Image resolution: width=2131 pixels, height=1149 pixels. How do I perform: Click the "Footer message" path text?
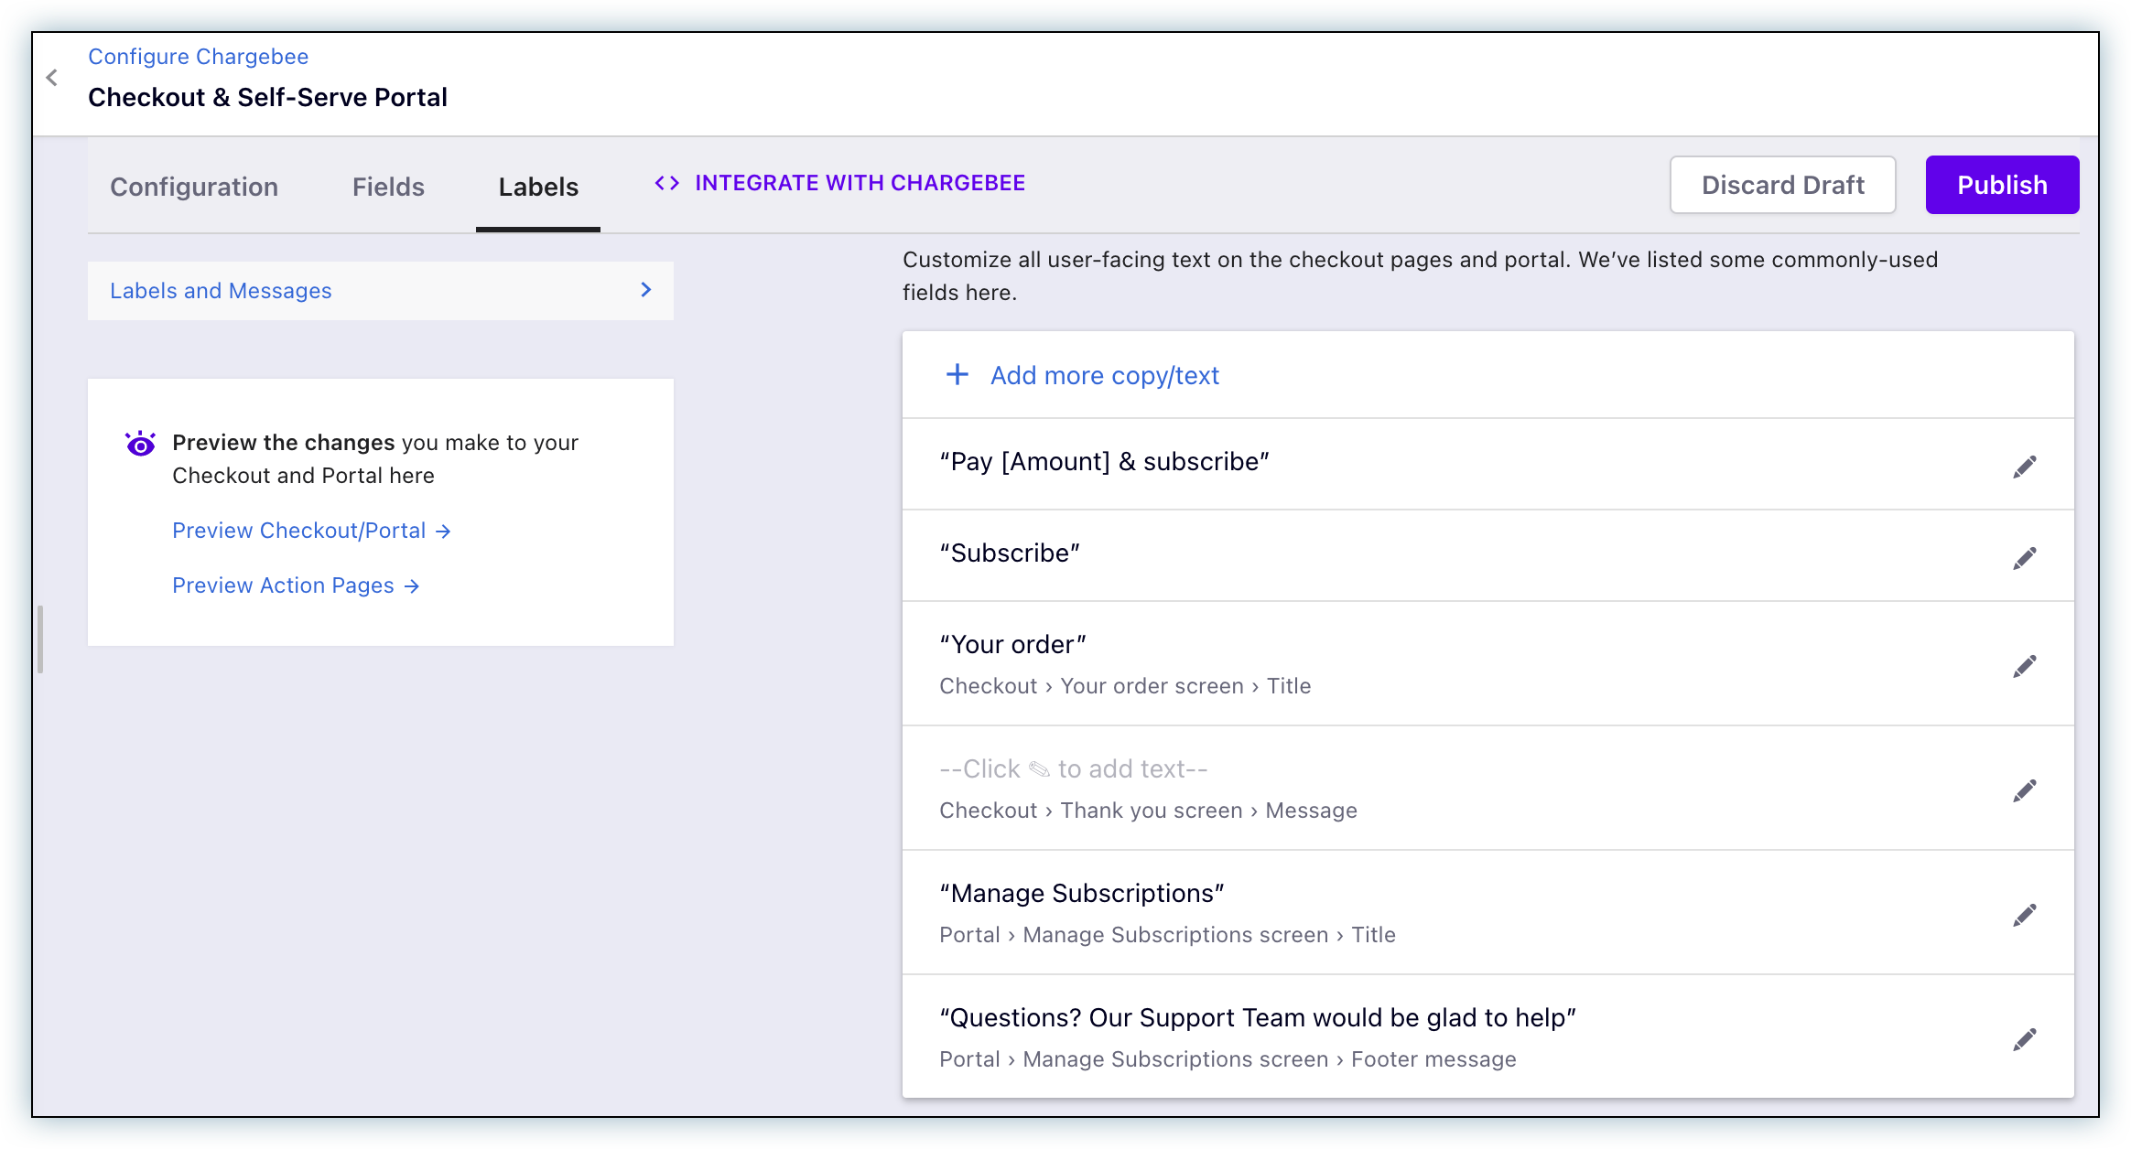tap(1433, 1059)
